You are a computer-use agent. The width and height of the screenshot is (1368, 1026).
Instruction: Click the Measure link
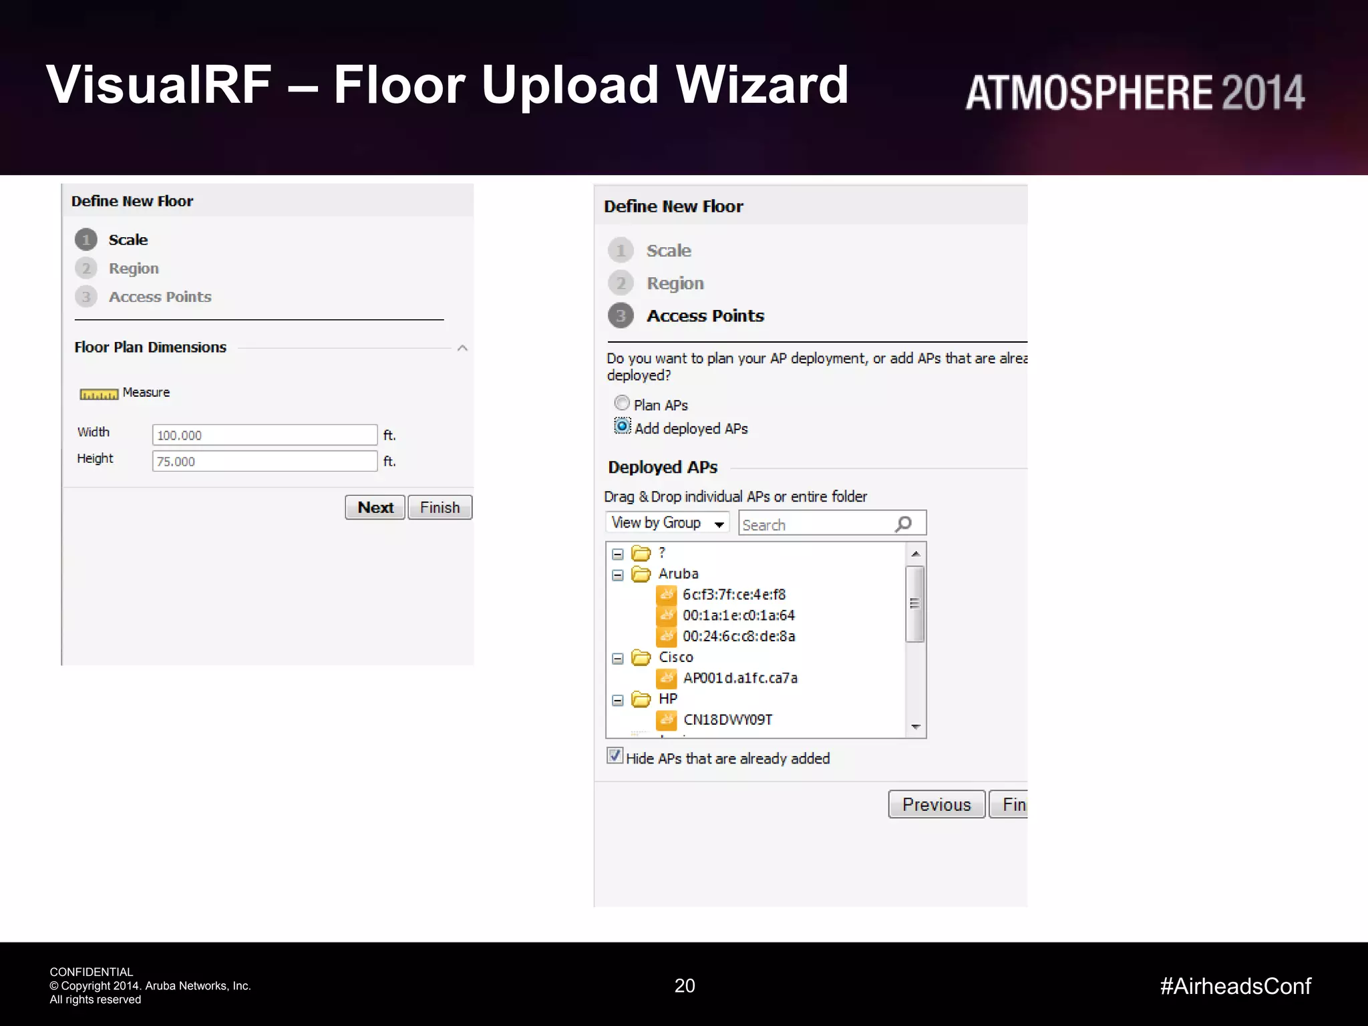pos(146,393)
